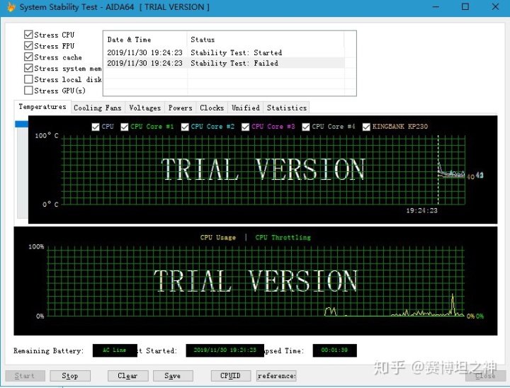This screenshot has height=388, width=510.
Task: Enable the Stress GPU(s) checkbox
Action: pyautogui.click(x=28, y=91)
